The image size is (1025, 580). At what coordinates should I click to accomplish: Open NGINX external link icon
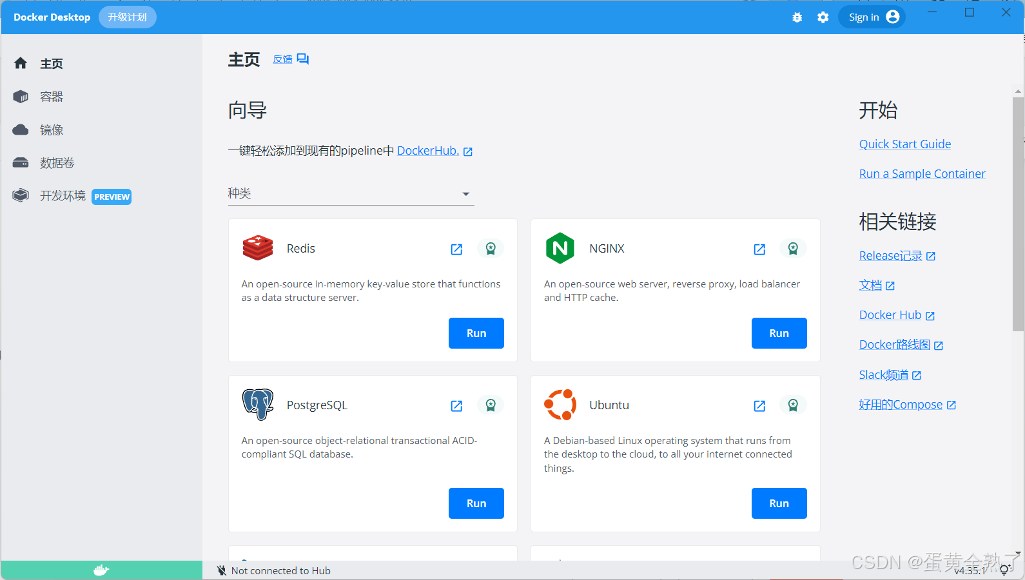(x=759, y=249)
